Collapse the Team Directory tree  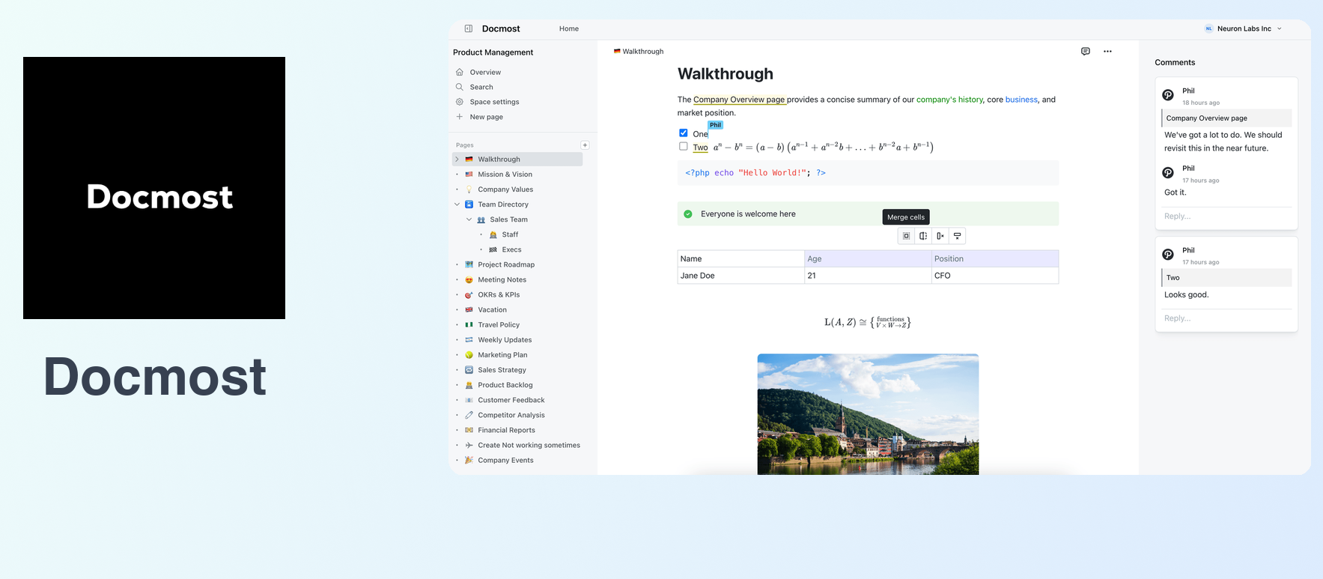457,204
